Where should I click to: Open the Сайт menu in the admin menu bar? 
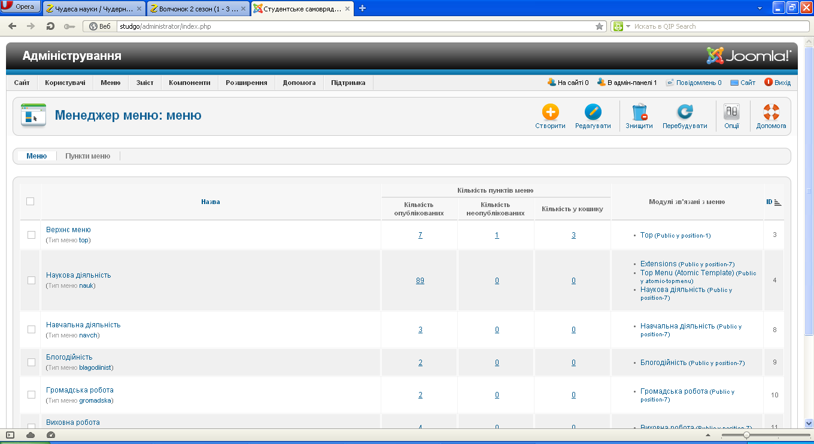22,83
